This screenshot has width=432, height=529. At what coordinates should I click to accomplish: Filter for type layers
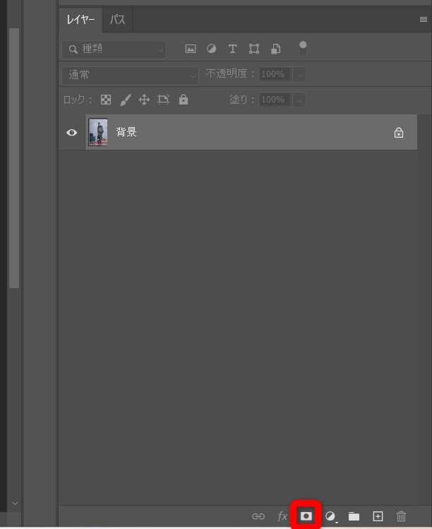click(x=232, y=49)
